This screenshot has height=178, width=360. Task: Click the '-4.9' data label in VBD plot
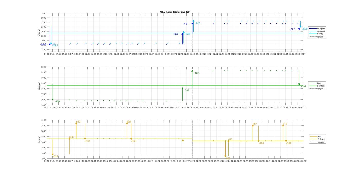click(x=185, y=24)
